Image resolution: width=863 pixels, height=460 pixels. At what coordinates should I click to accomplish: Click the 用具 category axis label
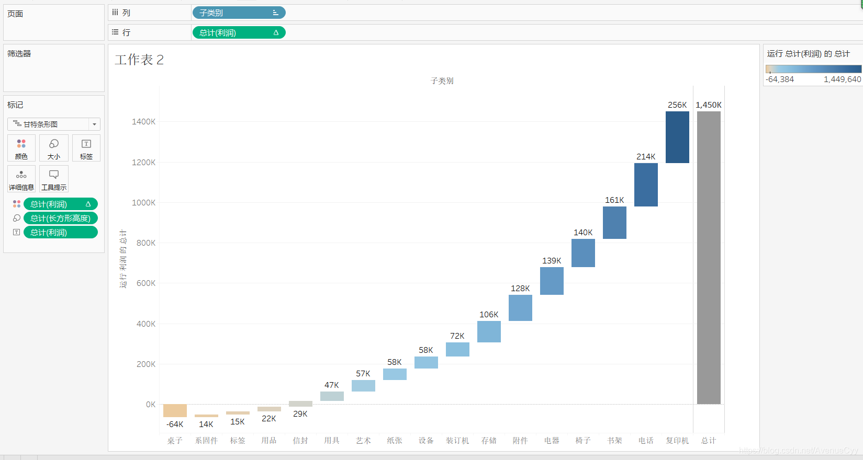(x=332, y=440)
